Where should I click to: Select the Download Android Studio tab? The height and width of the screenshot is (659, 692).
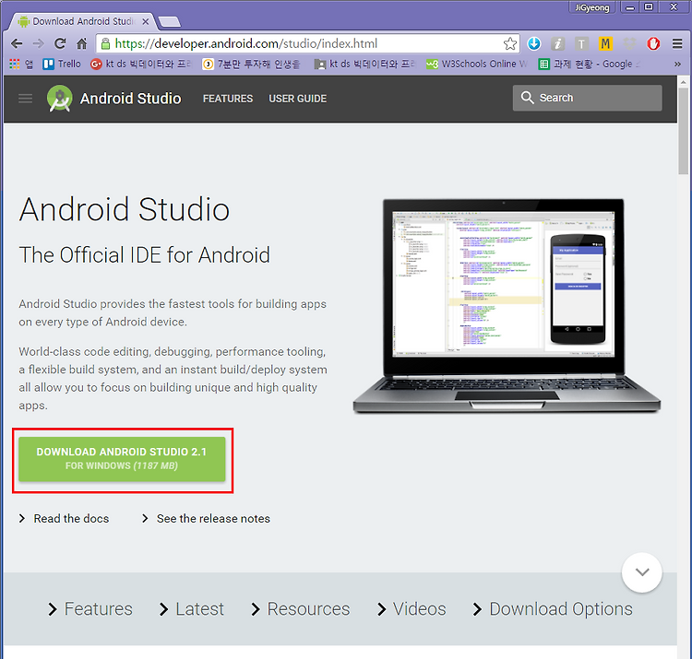click(83, 21)
